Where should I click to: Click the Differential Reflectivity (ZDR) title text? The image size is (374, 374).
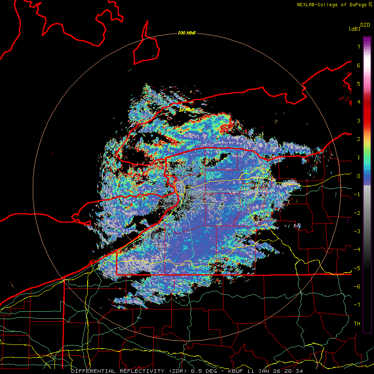130,371
